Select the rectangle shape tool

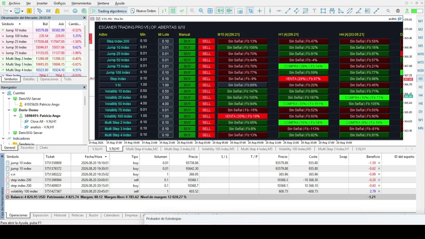coord(323,11)
